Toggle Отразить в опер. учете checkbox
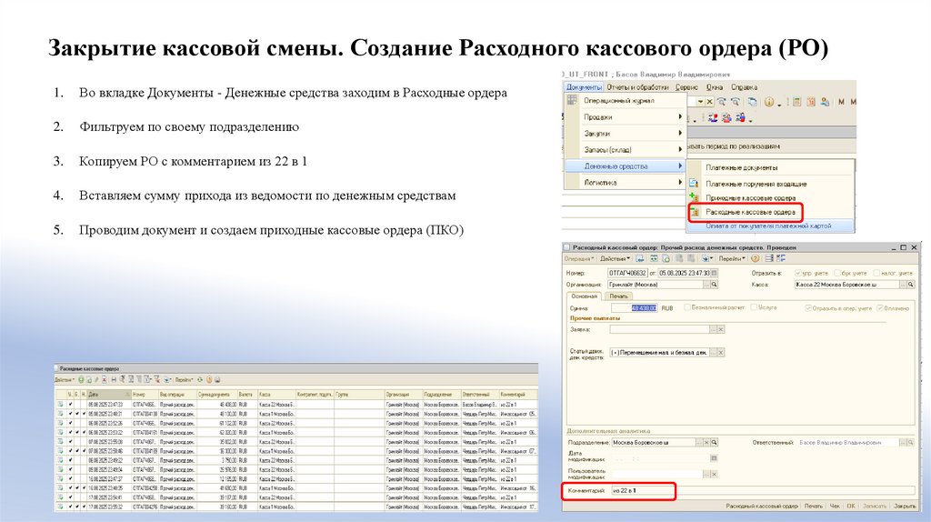931x522 pixels. (x=808, y=308)
